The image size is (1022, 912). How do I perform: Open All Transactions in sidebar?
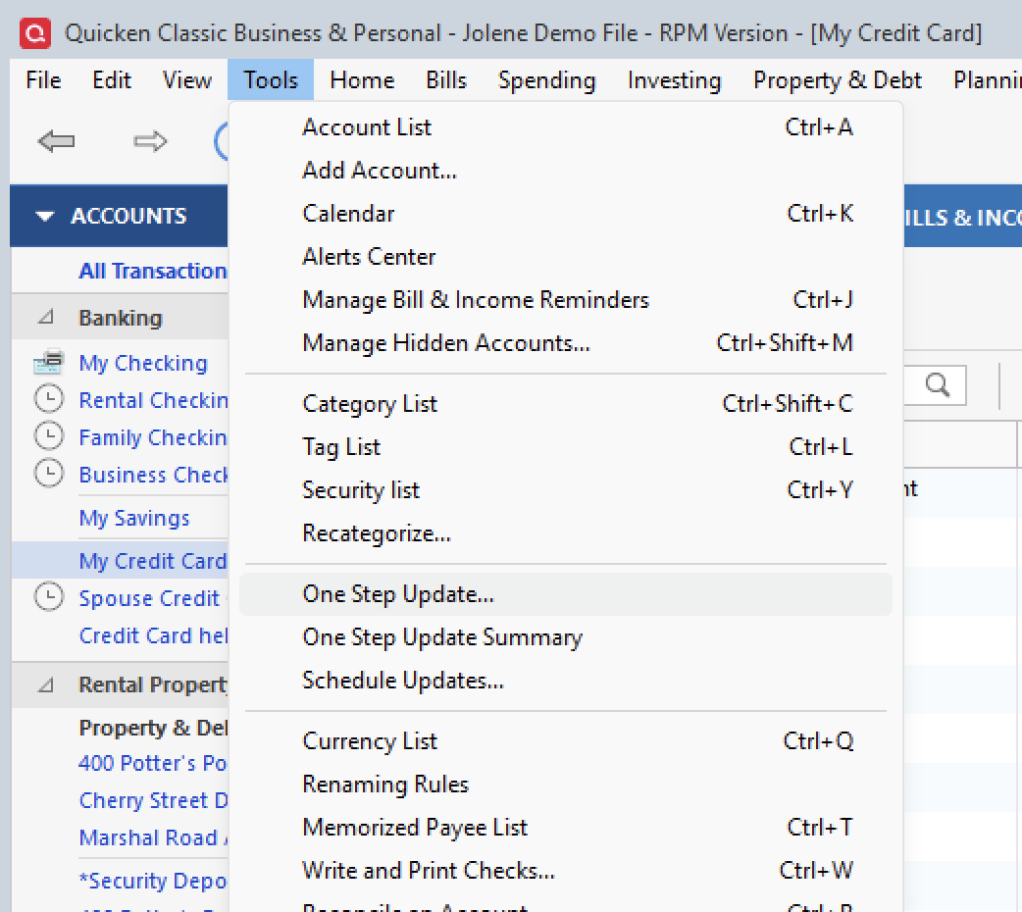pos(153,271)
